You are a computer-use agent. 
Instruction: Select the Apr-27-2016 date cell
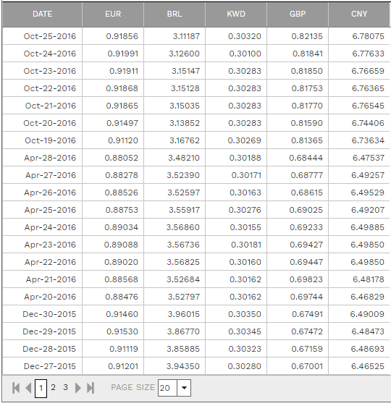coord(42,175)
